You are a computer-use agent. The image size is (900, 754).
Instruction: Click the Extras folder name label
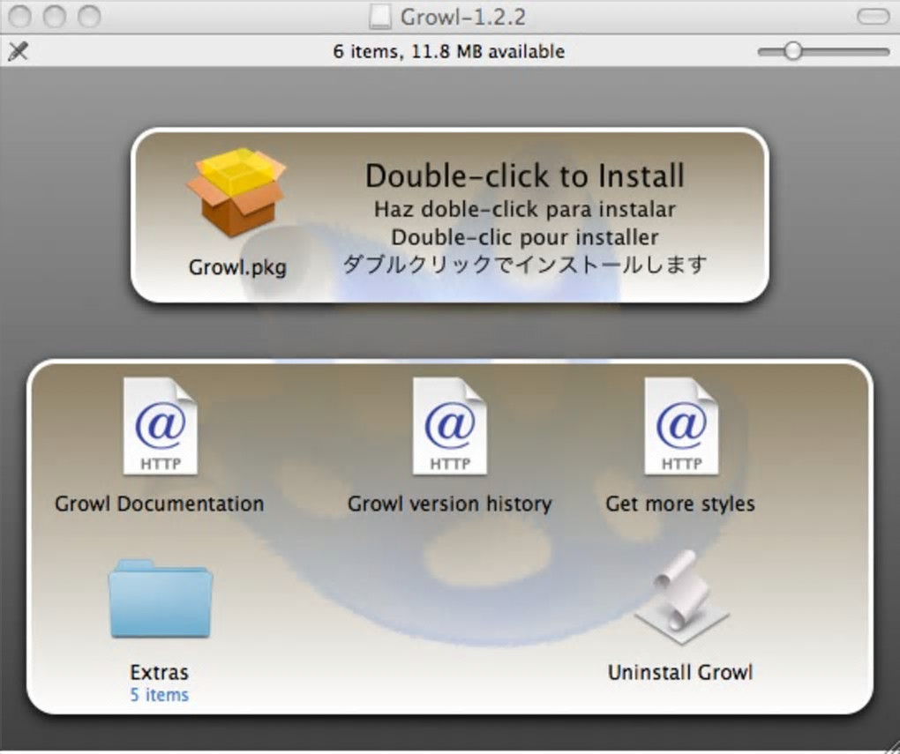click(159, 672)
